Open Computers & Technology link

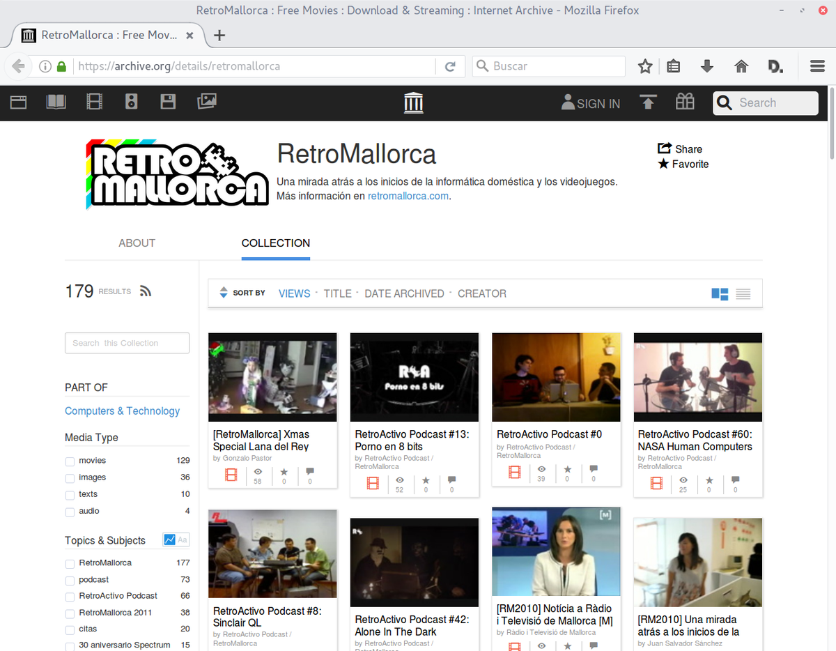click(122, 411)
